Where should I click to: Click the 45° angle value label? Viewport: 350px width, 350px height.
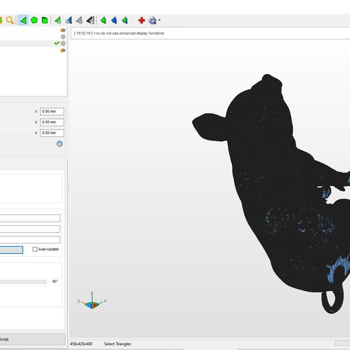[55, 281]
